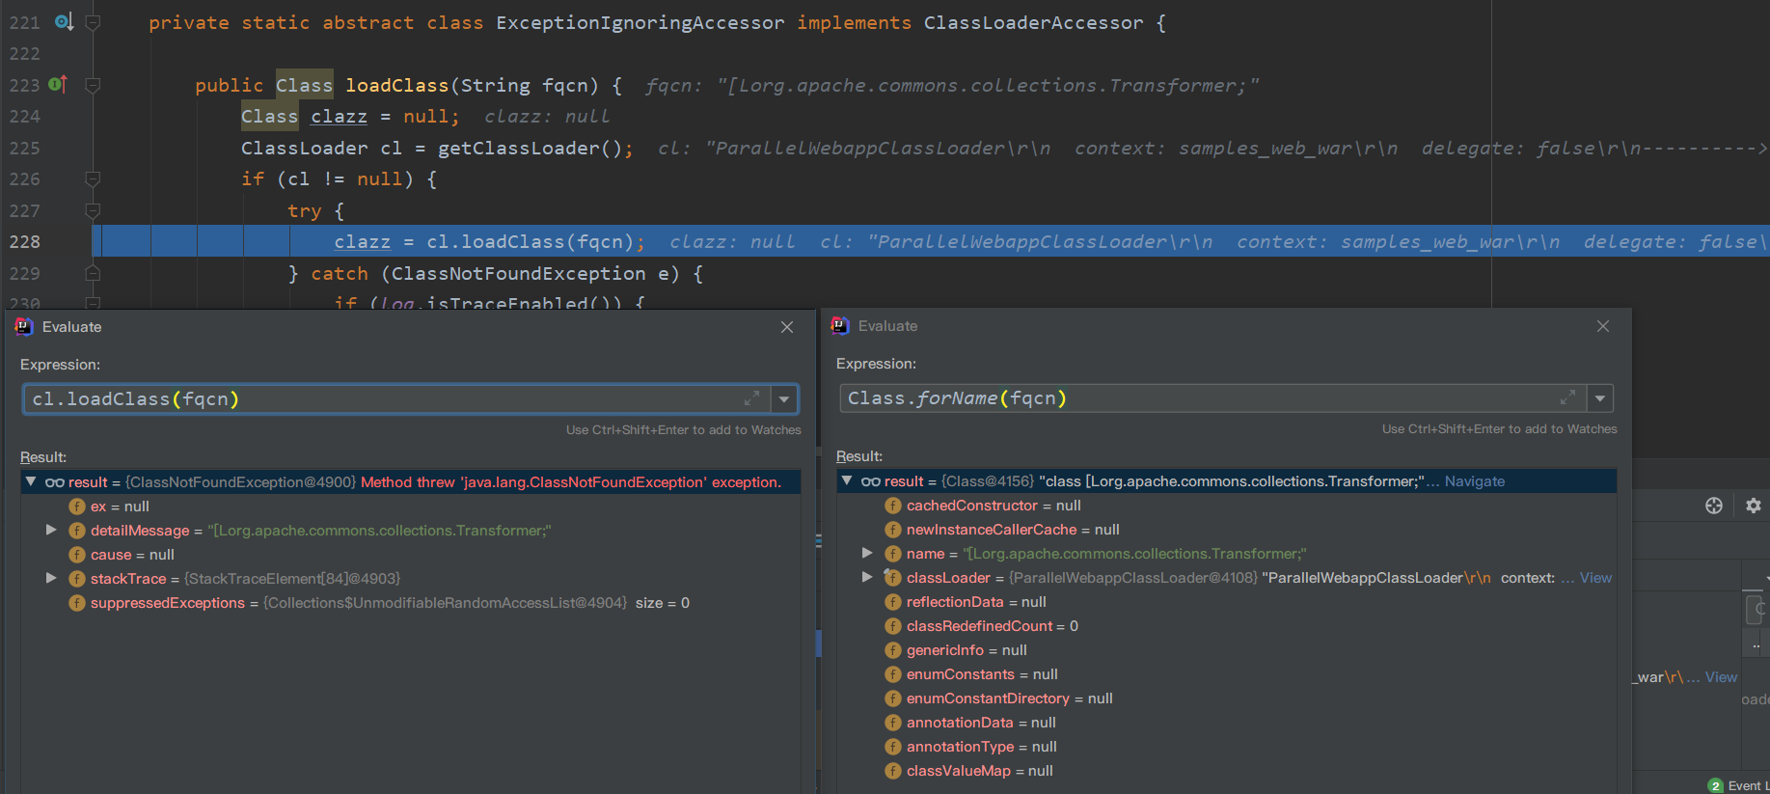Open expression history dropdown for Class.forName
Viewport: 1770px width, 794px height.
pyautogui.click(x=1600, y=398)
